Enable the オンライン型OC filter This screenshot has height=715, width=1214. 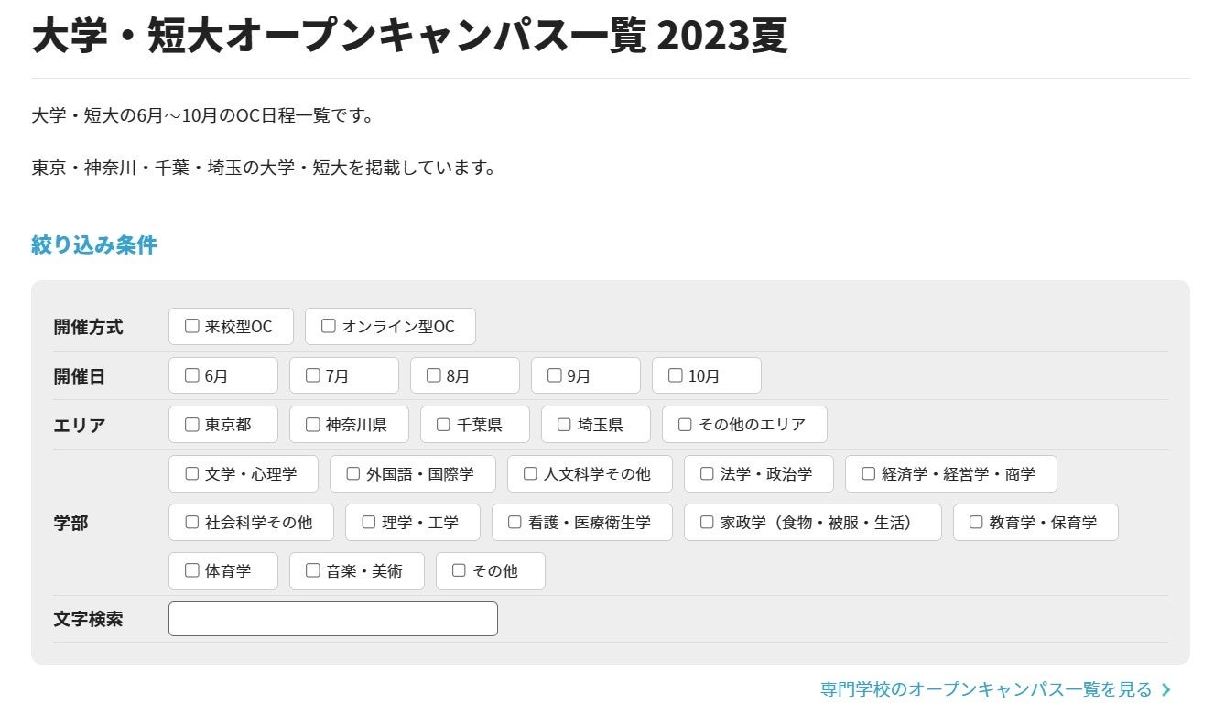(329, 326)
